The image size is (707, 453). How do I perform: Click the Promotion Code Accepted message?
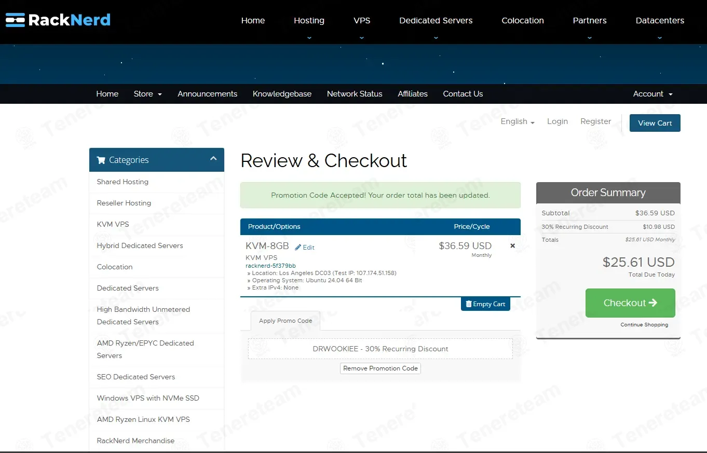[x=380, y=196]
